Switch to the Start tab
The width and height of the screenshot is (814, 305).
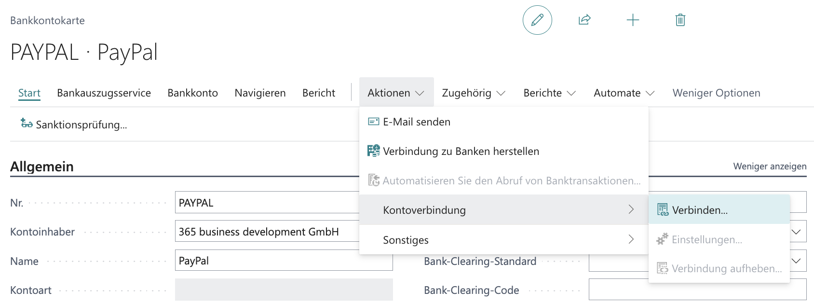coord(29,93)
